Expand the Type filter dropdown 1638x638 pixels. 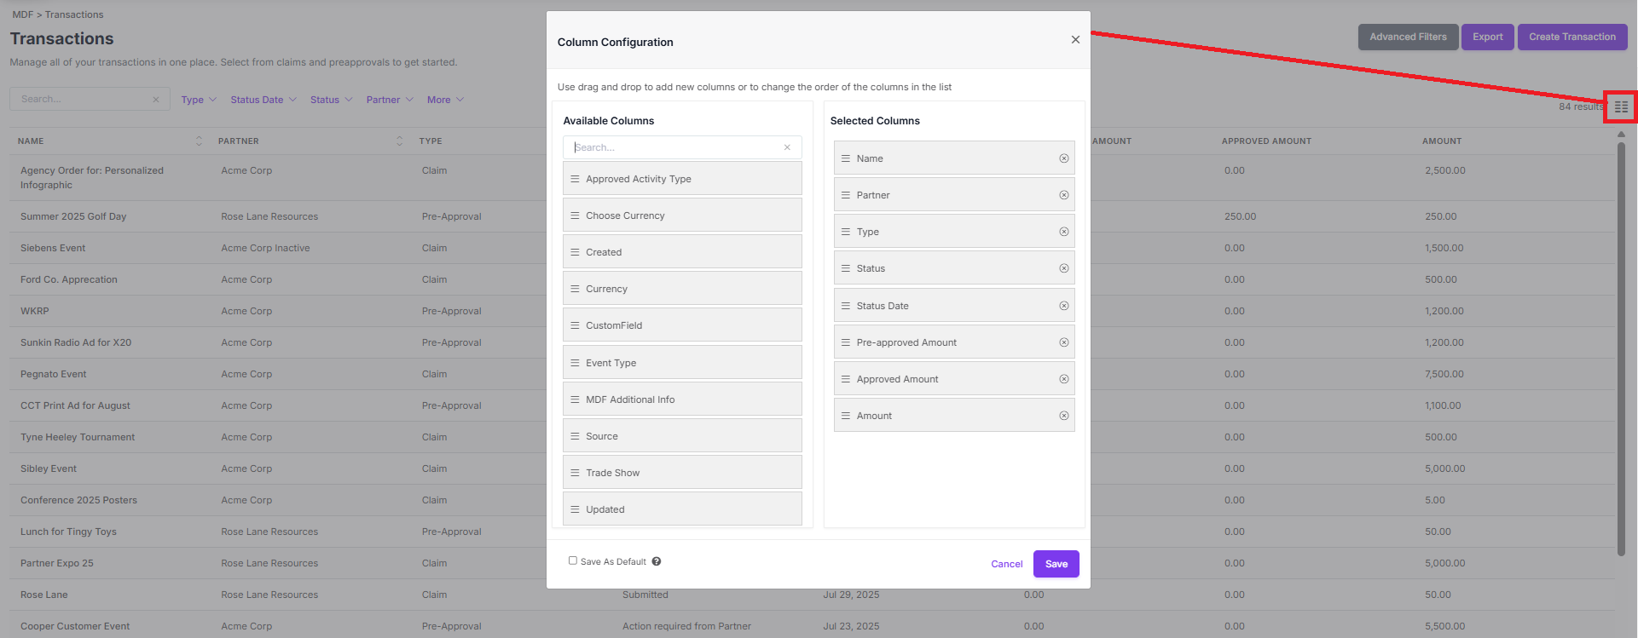199,100
